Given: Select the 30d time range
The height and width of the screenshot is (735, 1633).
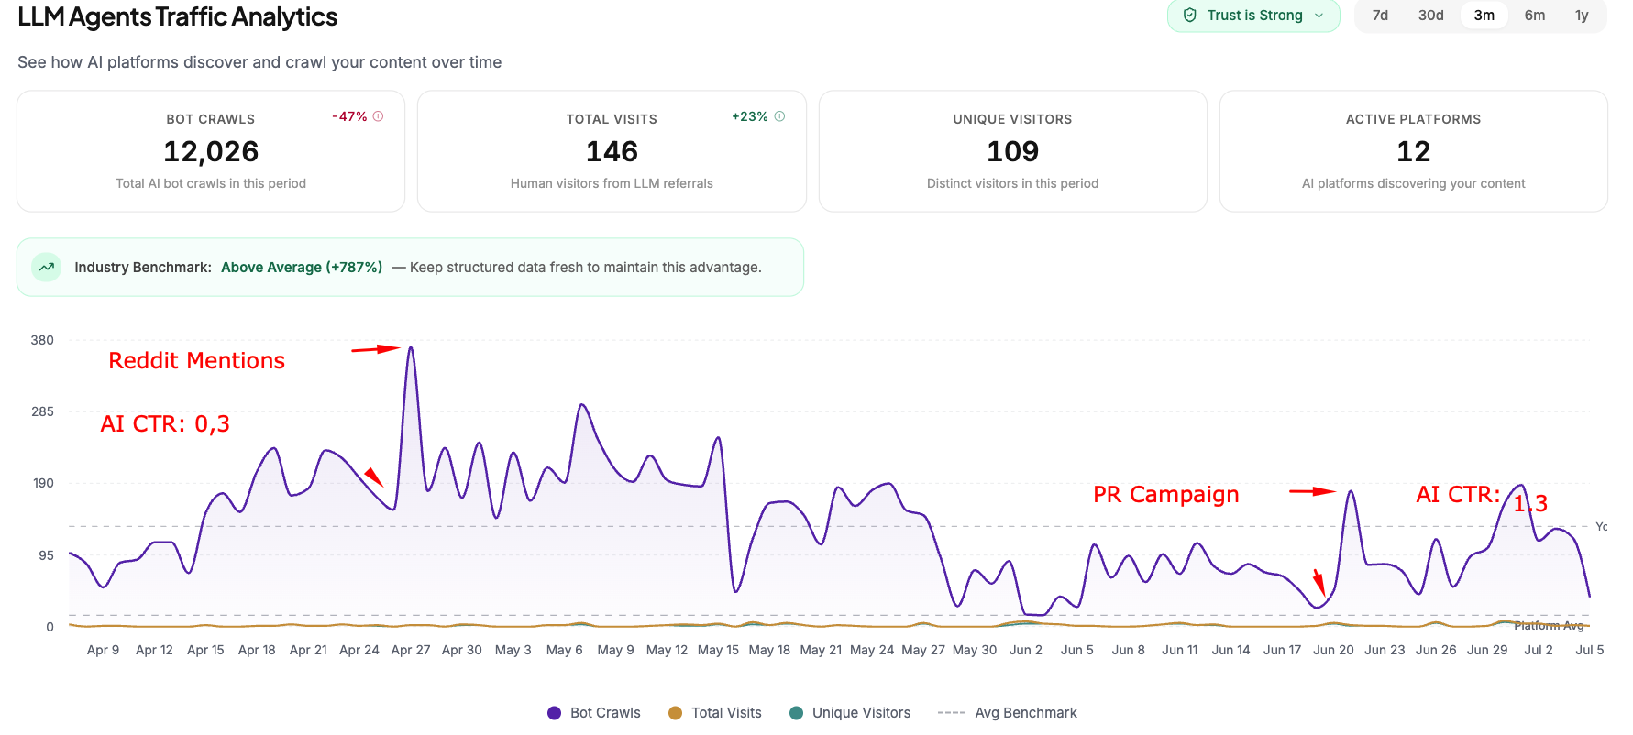Looking at the screenshot, I should (1430, 15).
